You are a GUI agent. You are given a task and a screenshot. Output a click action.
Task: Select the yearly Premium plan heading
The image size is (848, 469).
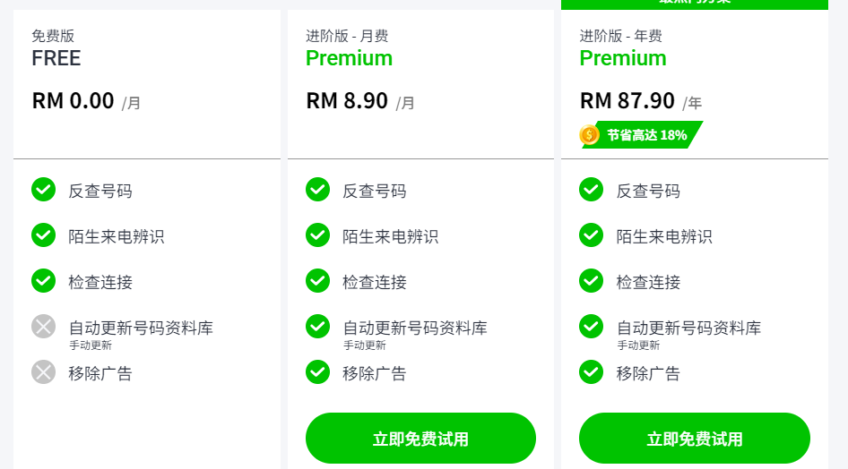pos(623,58)
